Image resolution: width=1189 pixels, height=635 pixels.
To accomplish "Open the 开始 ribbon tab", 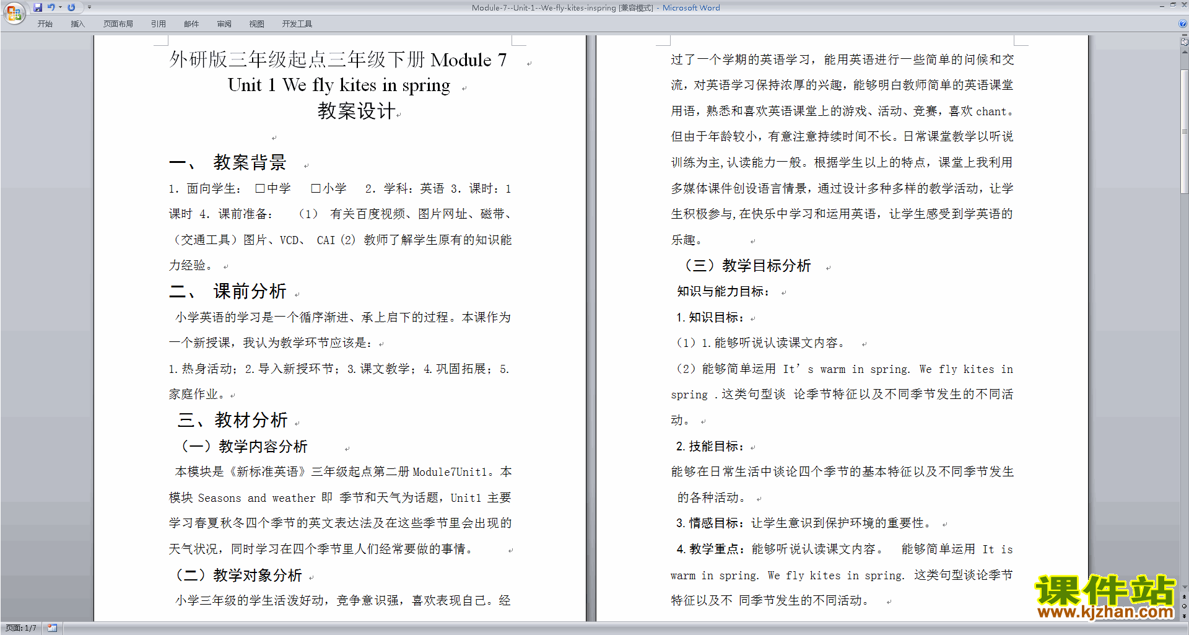I will (x=45, y=24).
